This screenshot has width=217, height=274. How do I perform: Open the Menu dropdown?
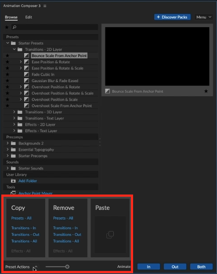coord(204,17)
